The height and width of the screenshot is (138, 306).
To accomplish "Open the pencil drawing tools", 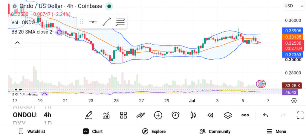I will pos(88,115).
